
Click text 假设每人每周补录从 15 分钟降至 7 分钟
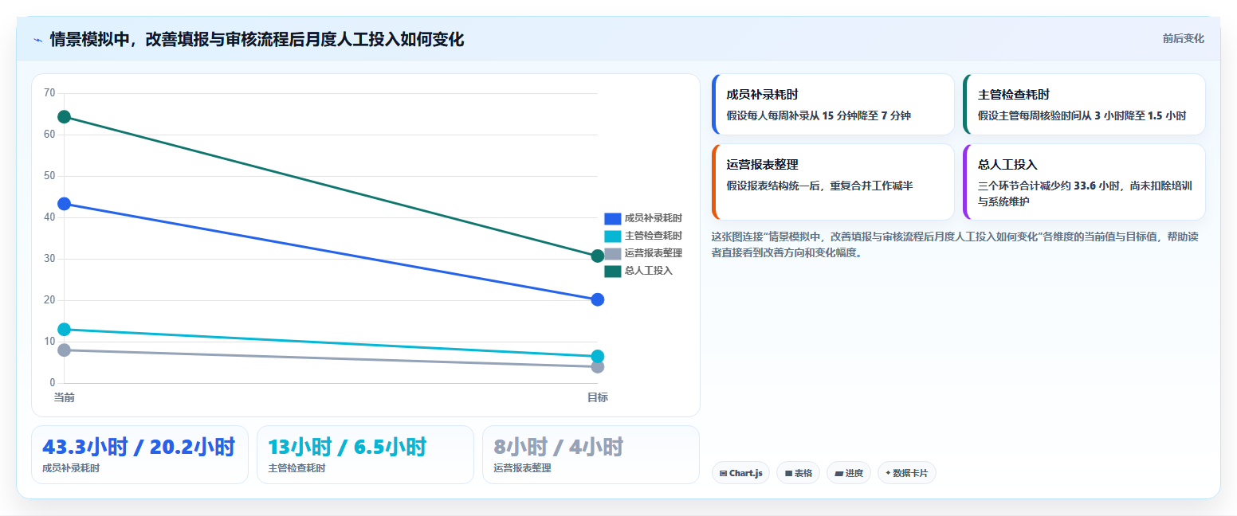(819, 115)
